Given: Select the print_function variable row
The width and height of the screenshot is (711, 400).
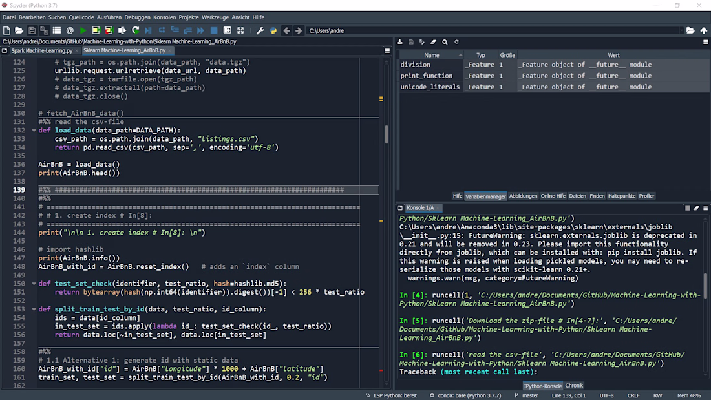Looking at the screenshot, I should [x=554, y=76].
